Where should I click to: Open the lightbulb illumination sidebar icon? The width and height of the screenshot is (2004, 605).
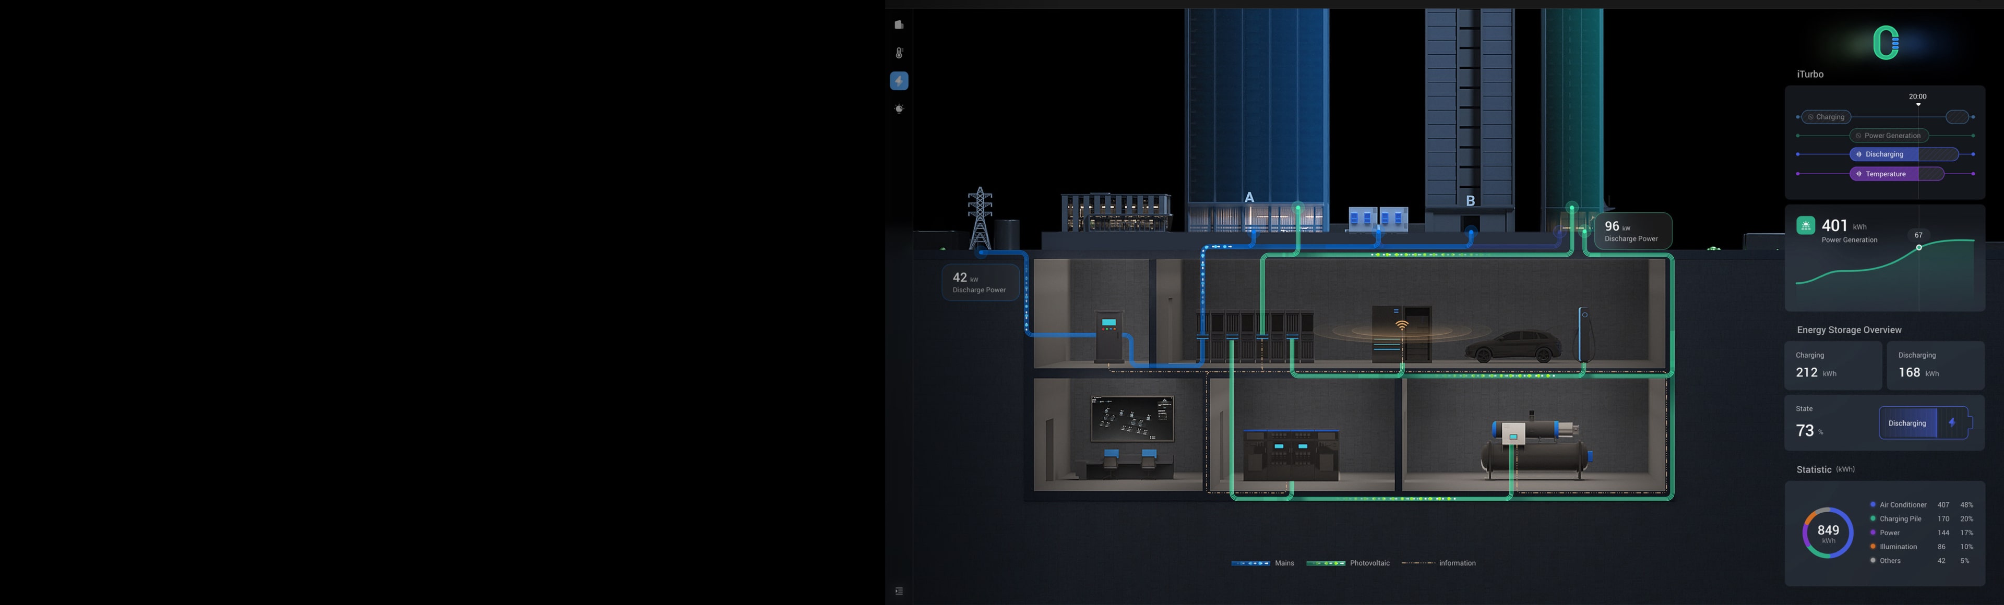click(899, 109)
